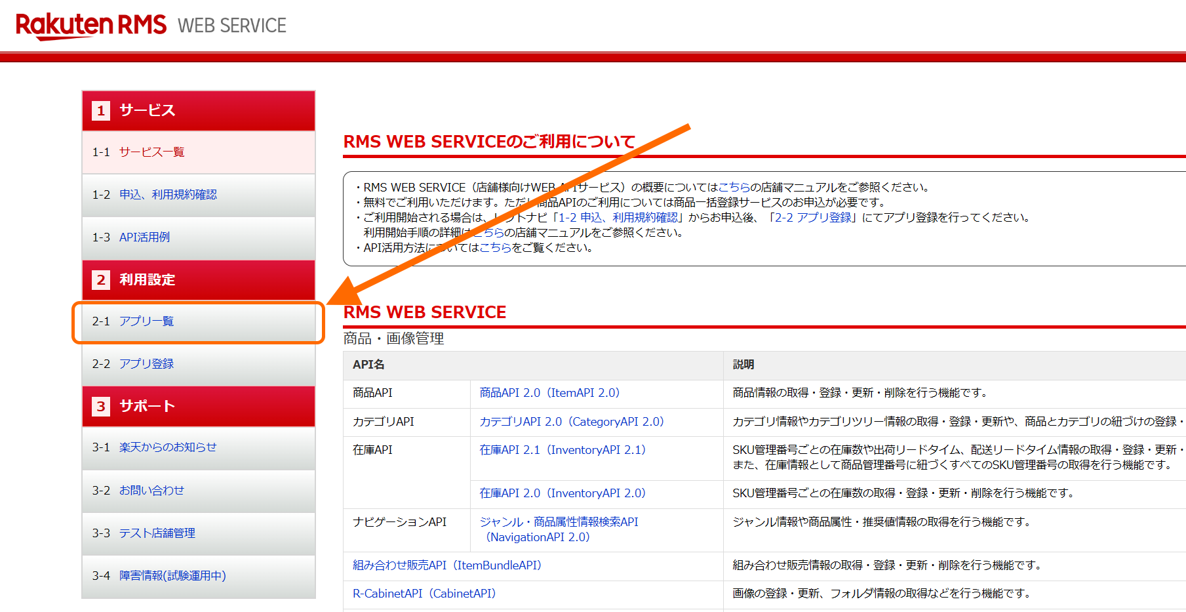Open ジャンル・商品属性情報検索API link
Viewport: 1186px width, 612px height.
[x=559, y=522]
